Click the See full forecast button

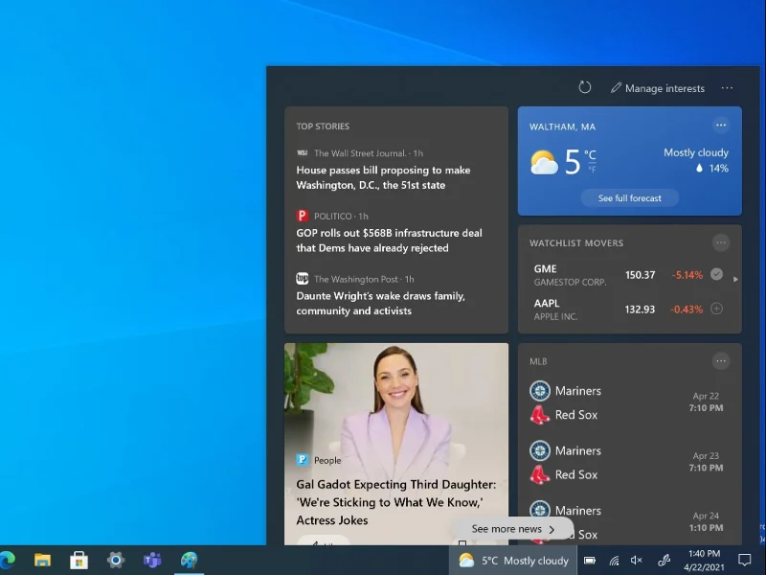tap(629, 197)
